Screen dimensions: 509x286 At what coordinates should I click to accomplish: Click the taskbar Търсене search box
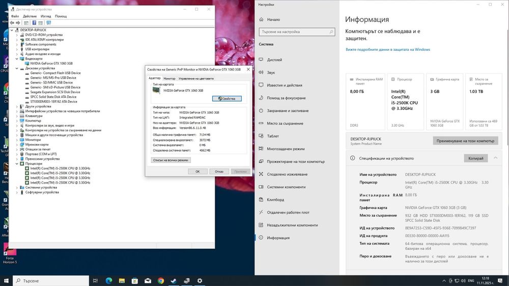(x=50, y=280)
